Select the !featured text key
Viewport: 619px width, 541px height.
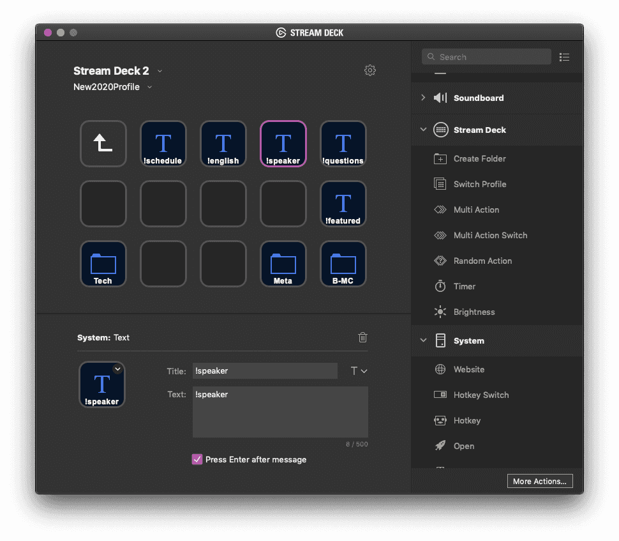click(343, 204)
